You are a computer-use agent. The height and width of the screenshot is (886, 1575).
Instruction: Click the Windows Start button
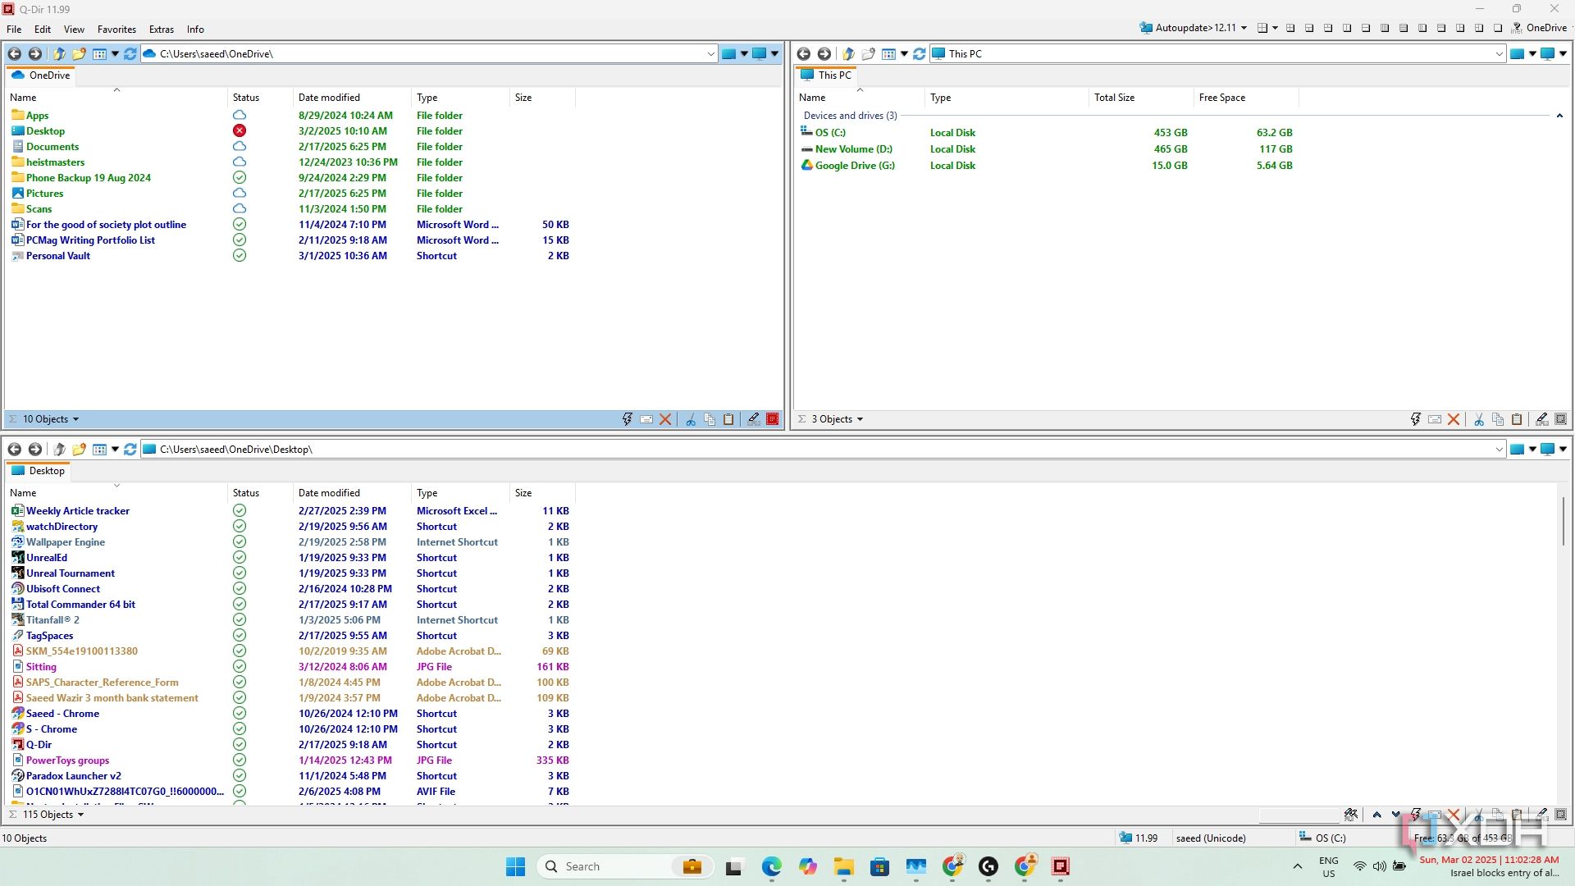[x=515, y=866]
